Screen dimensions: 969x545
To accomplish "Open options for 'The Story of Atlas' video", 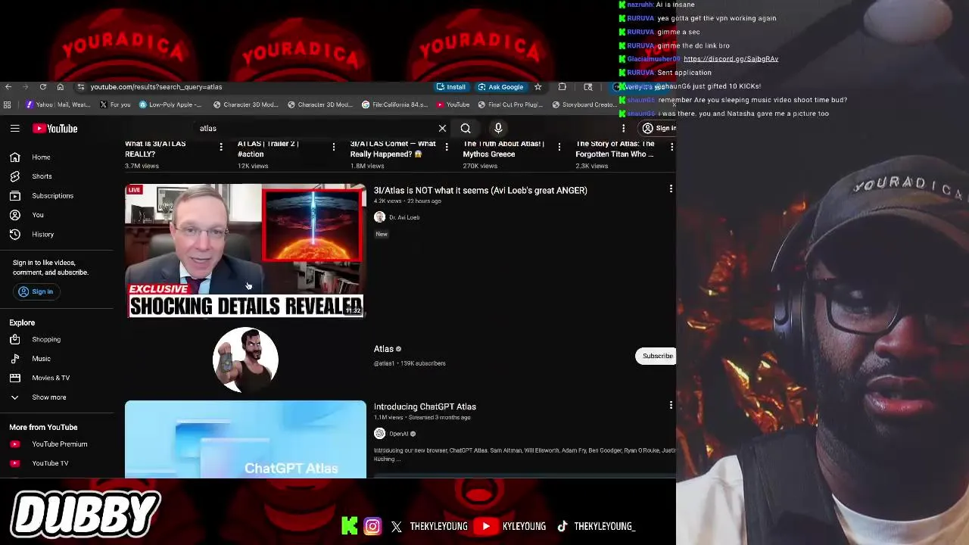I will 671,147.
